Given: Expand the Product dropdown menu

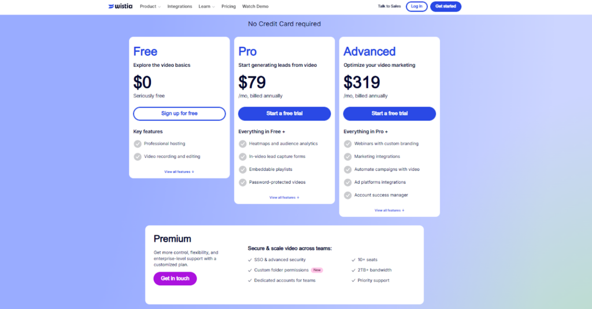Looking at the screenshot, I should [150, 6].
